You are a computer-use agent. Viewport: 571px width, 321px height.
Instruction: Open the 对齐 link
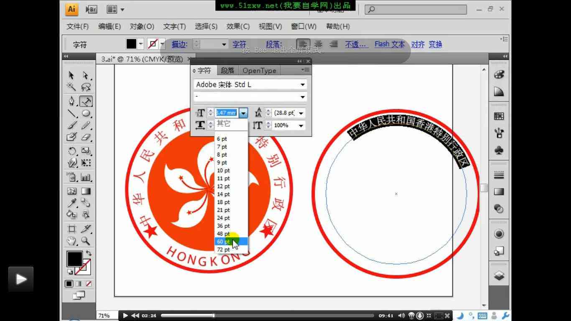point(418,44)
